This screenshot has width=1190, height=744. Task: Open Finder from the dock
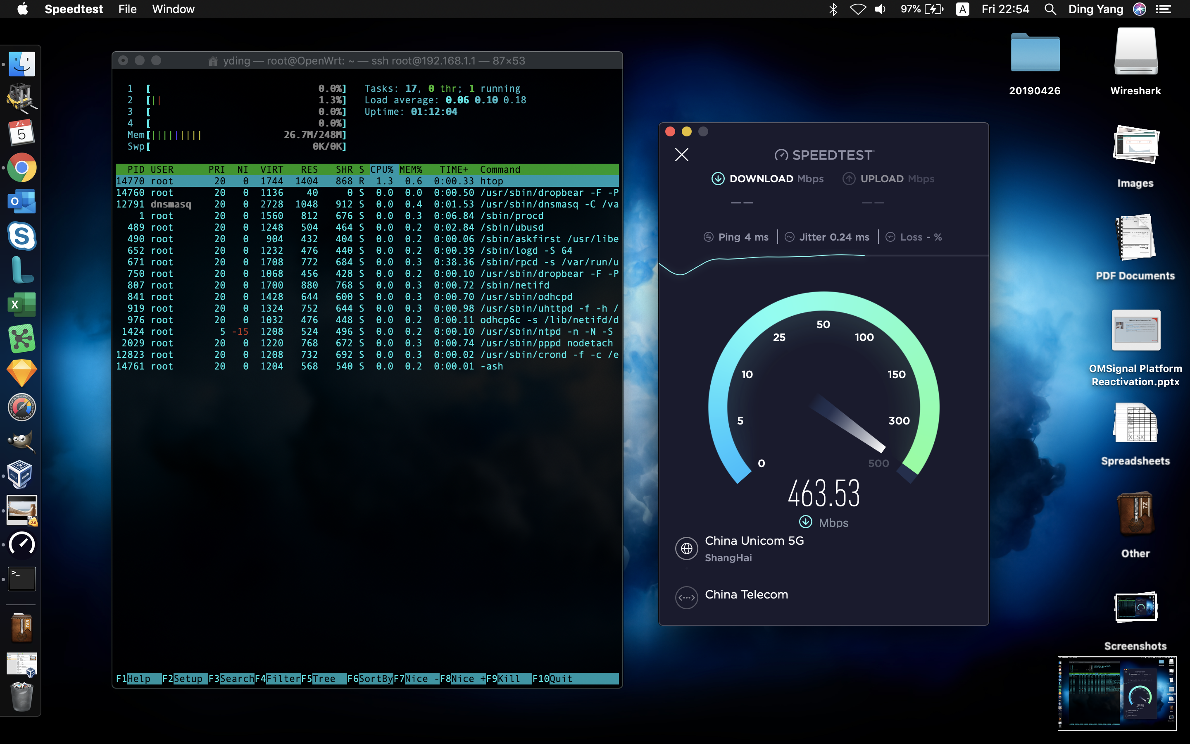[x=21, y=64]
